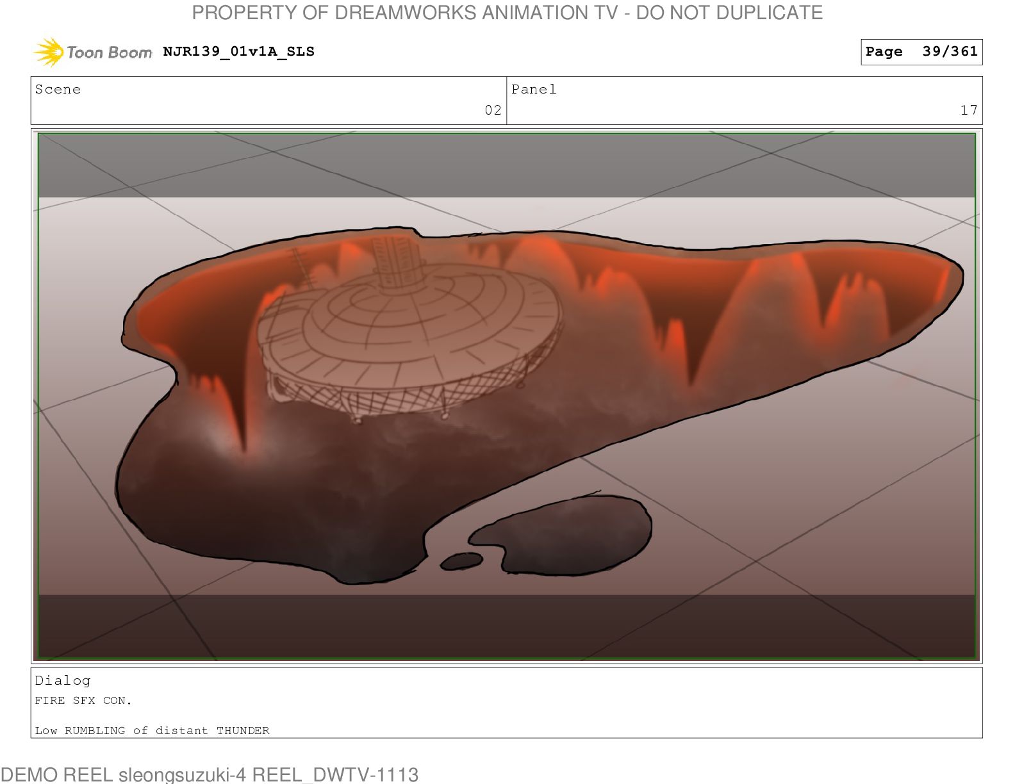Click the Low RUMBLING of distant THUNDER line

pos(152,731)
